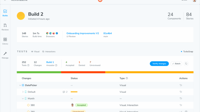The image size is (200, 112).
Task: Collapse the DatePicker component group
Action: (x=20, y=85)
